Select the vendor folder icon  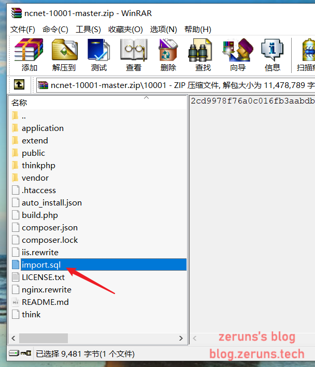[15, 178]
